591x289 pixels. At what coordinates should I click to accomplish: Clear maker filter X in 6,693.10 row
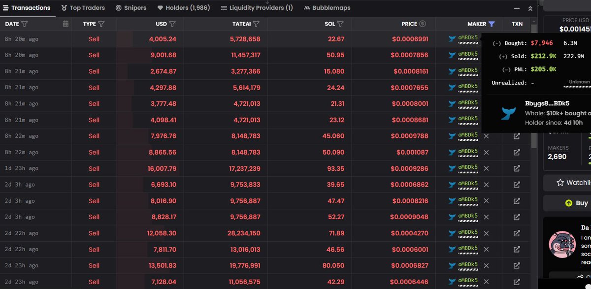(x=486, y=185)
